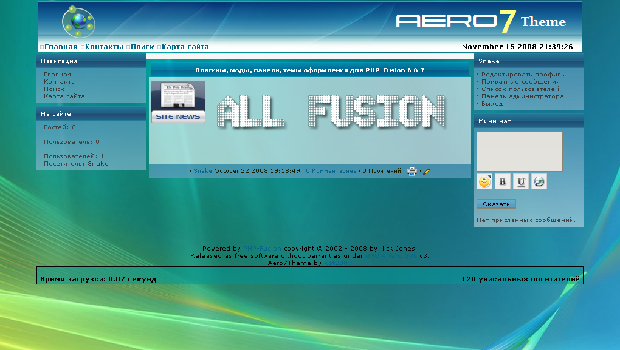This screenshot has height=350, width=620.
Task: Select Контакты in the Навигация panel
Action: tap(60, 82)
